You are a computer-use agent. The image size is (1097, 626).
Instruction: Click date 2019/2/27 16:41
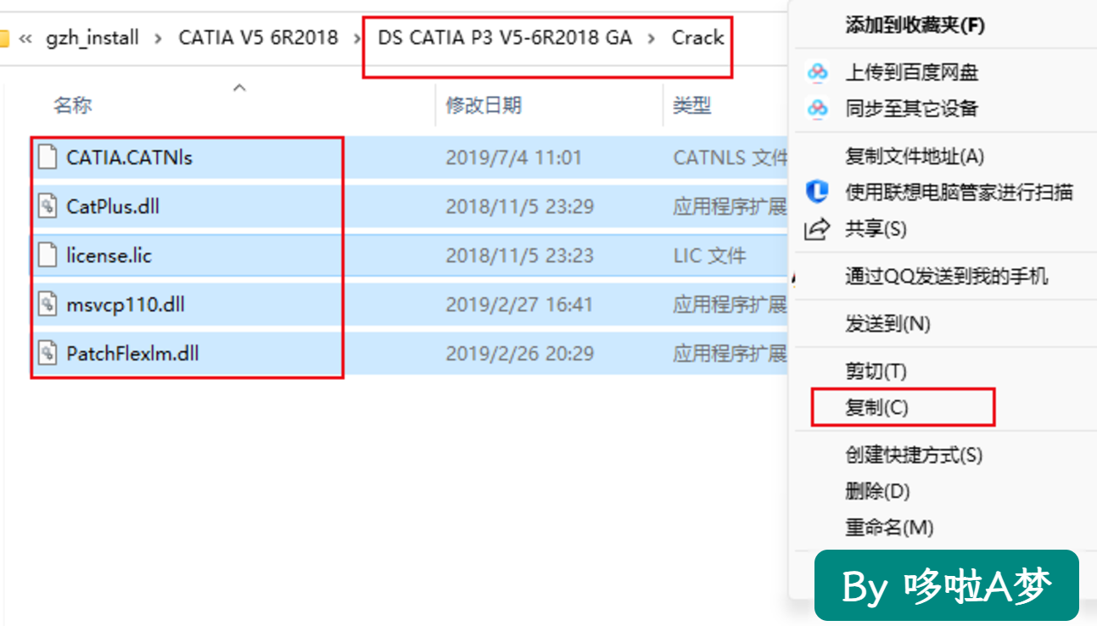pos(519,305)
